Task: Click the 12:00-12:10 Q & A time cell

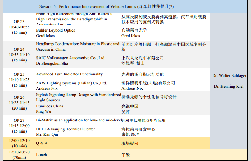Action: click(19, 143)
